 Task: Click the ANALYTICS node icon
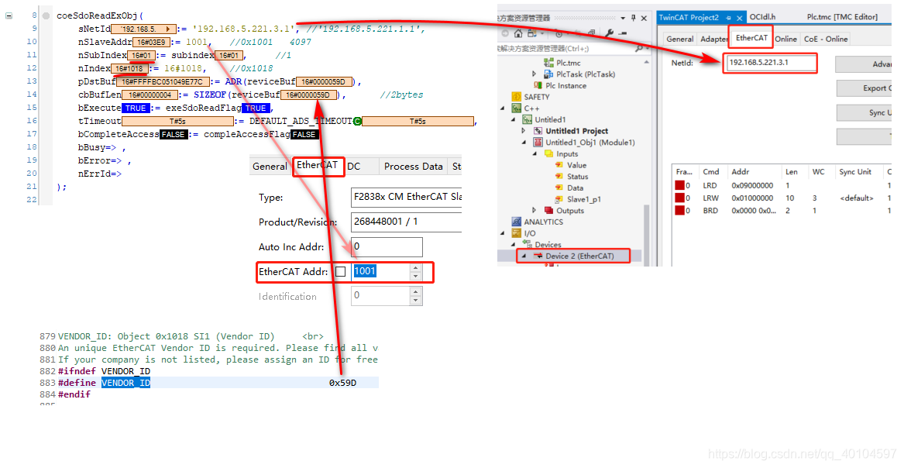tap(516, 222)
